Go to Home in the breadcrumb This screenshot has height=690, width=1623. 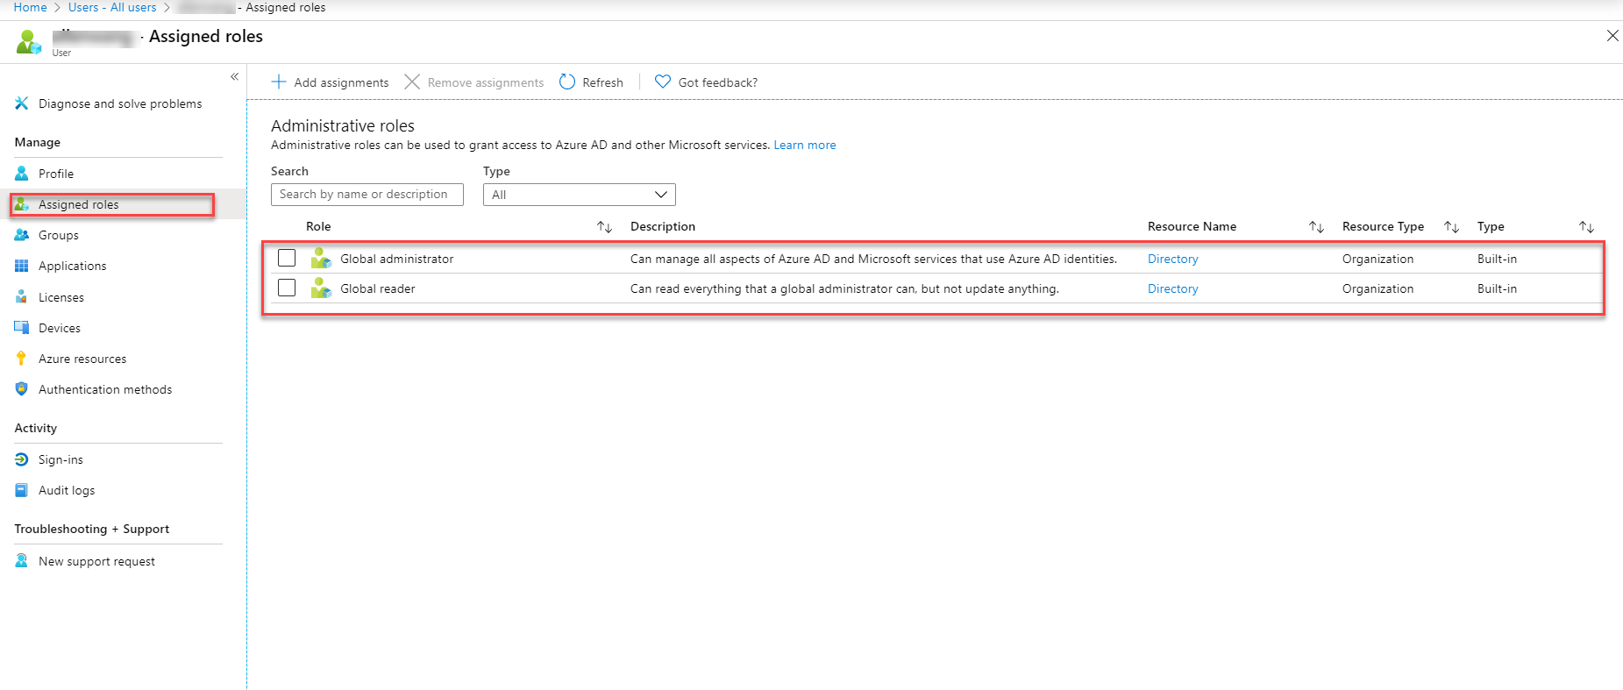pyautogui.click(x=31, y=8)
